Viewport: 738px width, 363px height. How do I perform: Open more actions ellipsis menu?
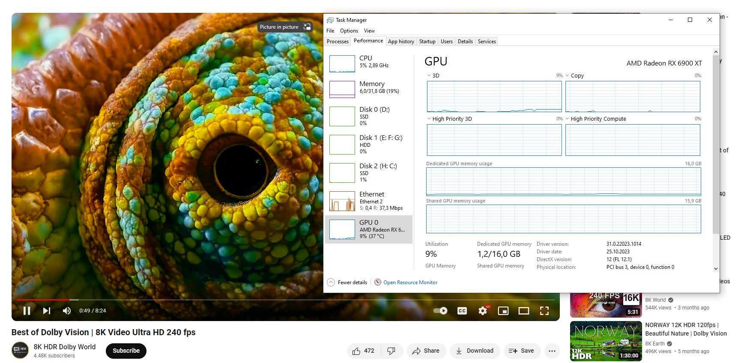point(552,351)
